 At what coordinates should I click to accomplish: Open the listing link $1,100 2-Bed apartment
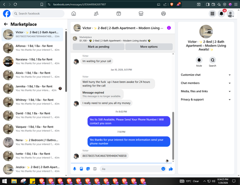pos(115,41)
